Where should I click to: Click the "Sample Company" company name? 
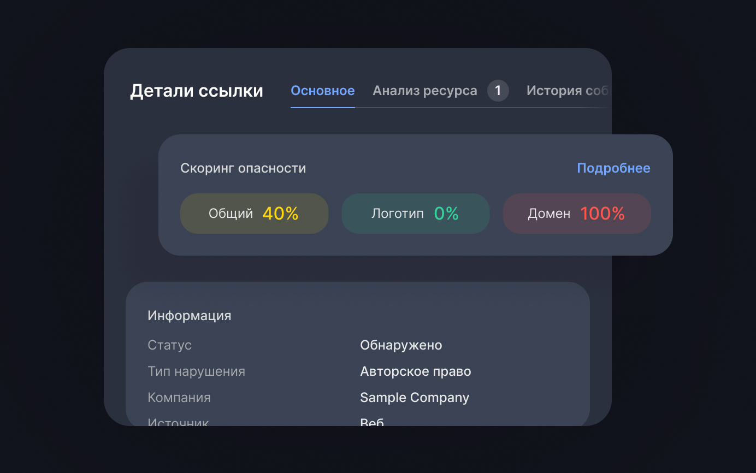(414, 397)
